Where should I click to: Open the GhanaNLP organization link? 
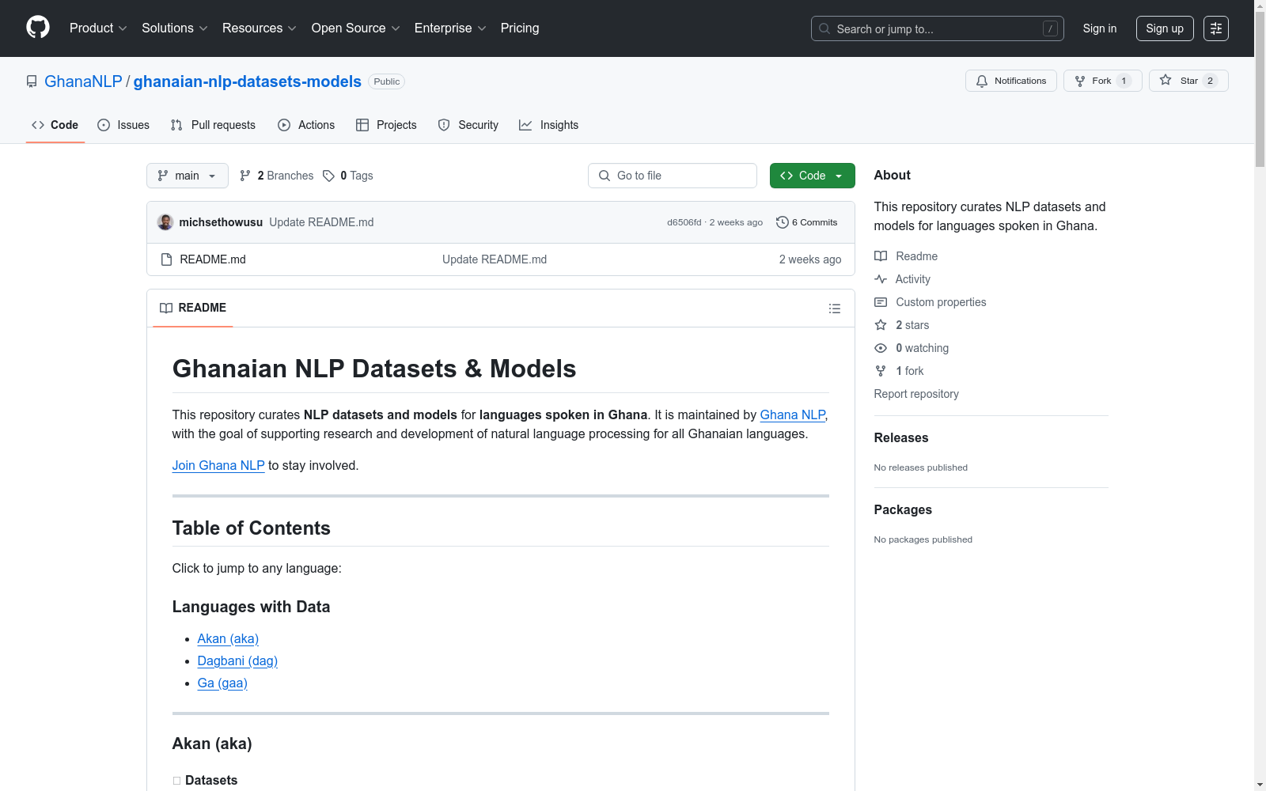(x=83, y=81)
